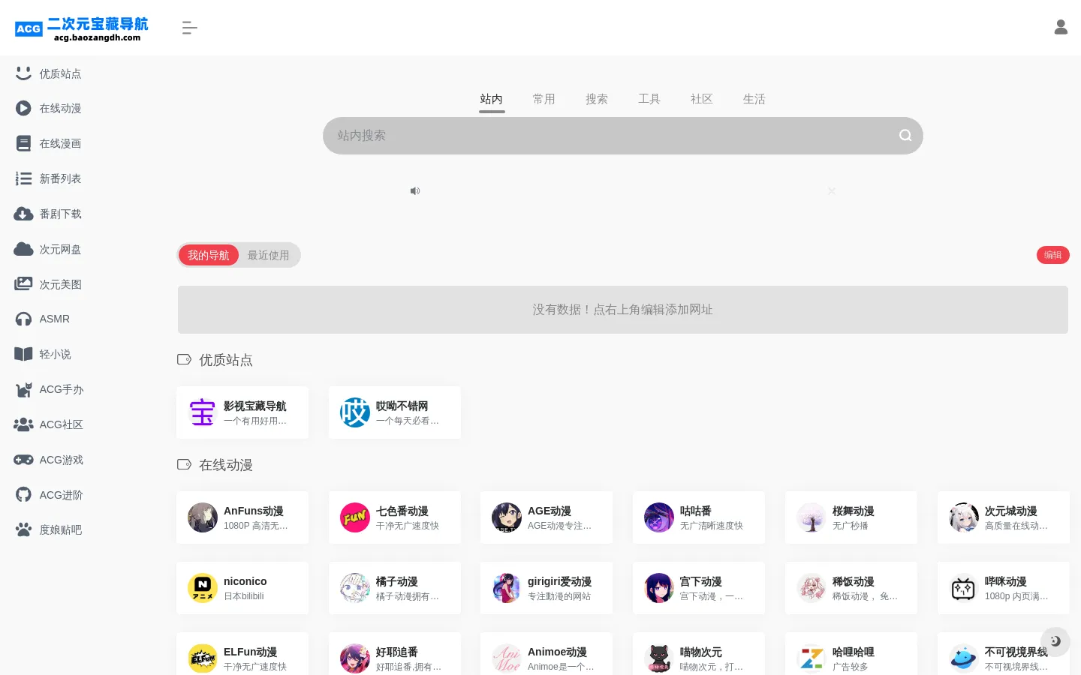
Task: Open the 喵物次元 card
Action: [x=699, y=654]
